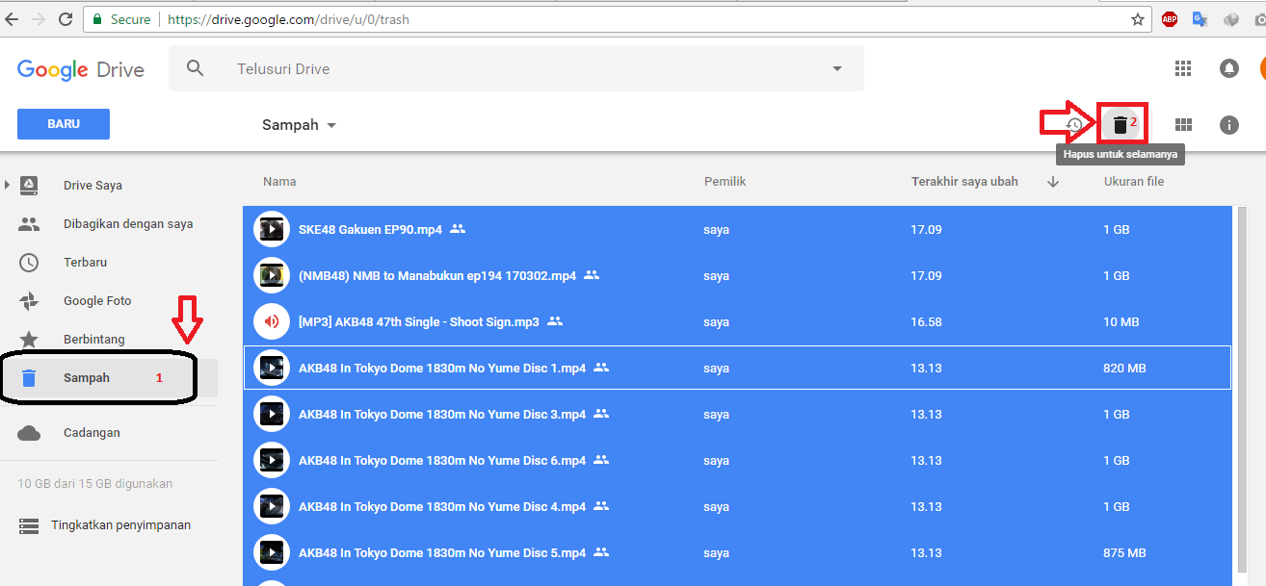
Task: Select AKB48 Tokyo Dome Disc 1.mp4
Action: (x=738, y=368)
